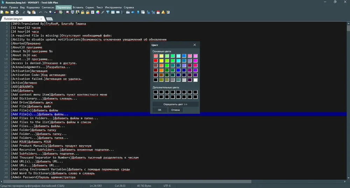Close the Цвет color dialog
Screen dimensions: 350x188
(195, 45)
